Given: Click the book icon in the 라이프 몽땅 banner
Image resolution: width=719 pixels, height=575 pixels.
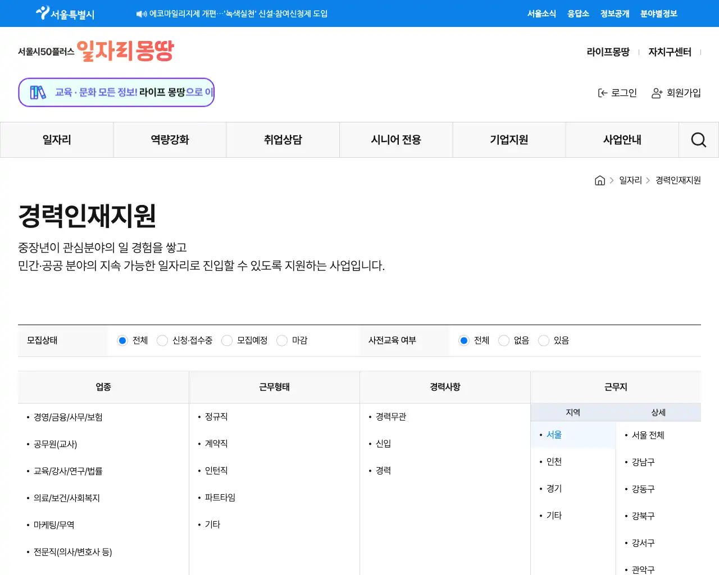Looking at the screenshot, I should (x=37, y=92).
